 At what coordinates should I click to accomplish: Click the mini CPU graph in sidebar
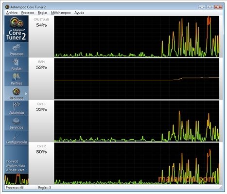pyautogui.click(x=17, y=179)
